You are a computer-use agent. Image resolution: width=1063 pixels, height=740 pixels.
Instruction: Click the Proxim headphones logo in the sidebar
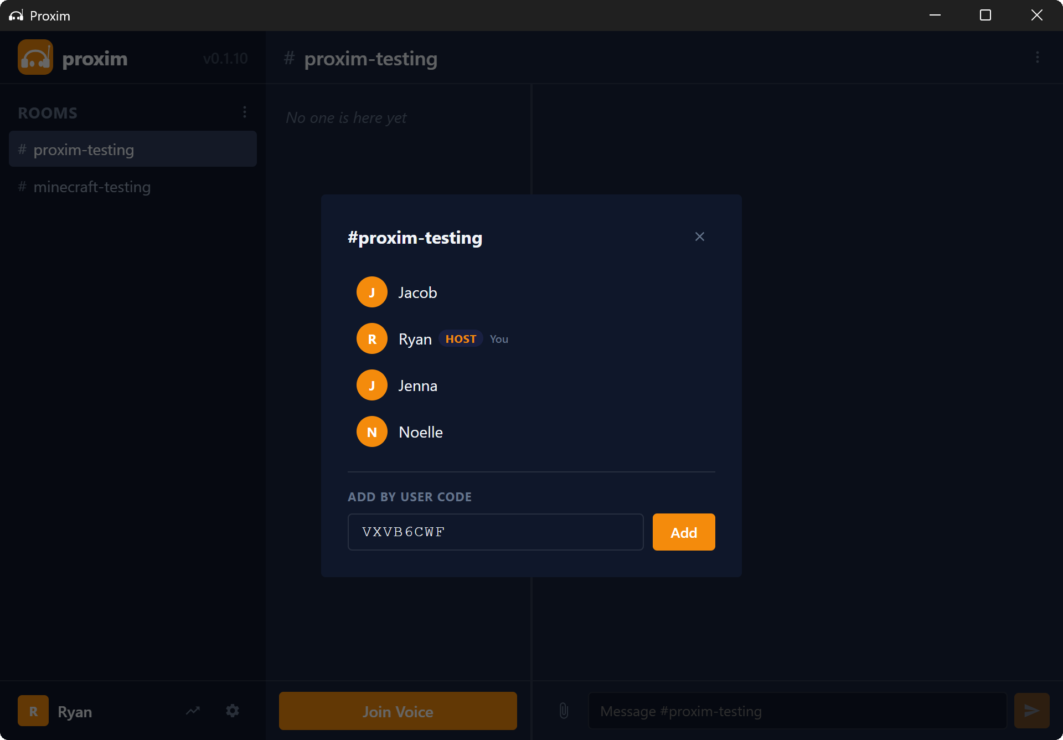click(35, 57)
